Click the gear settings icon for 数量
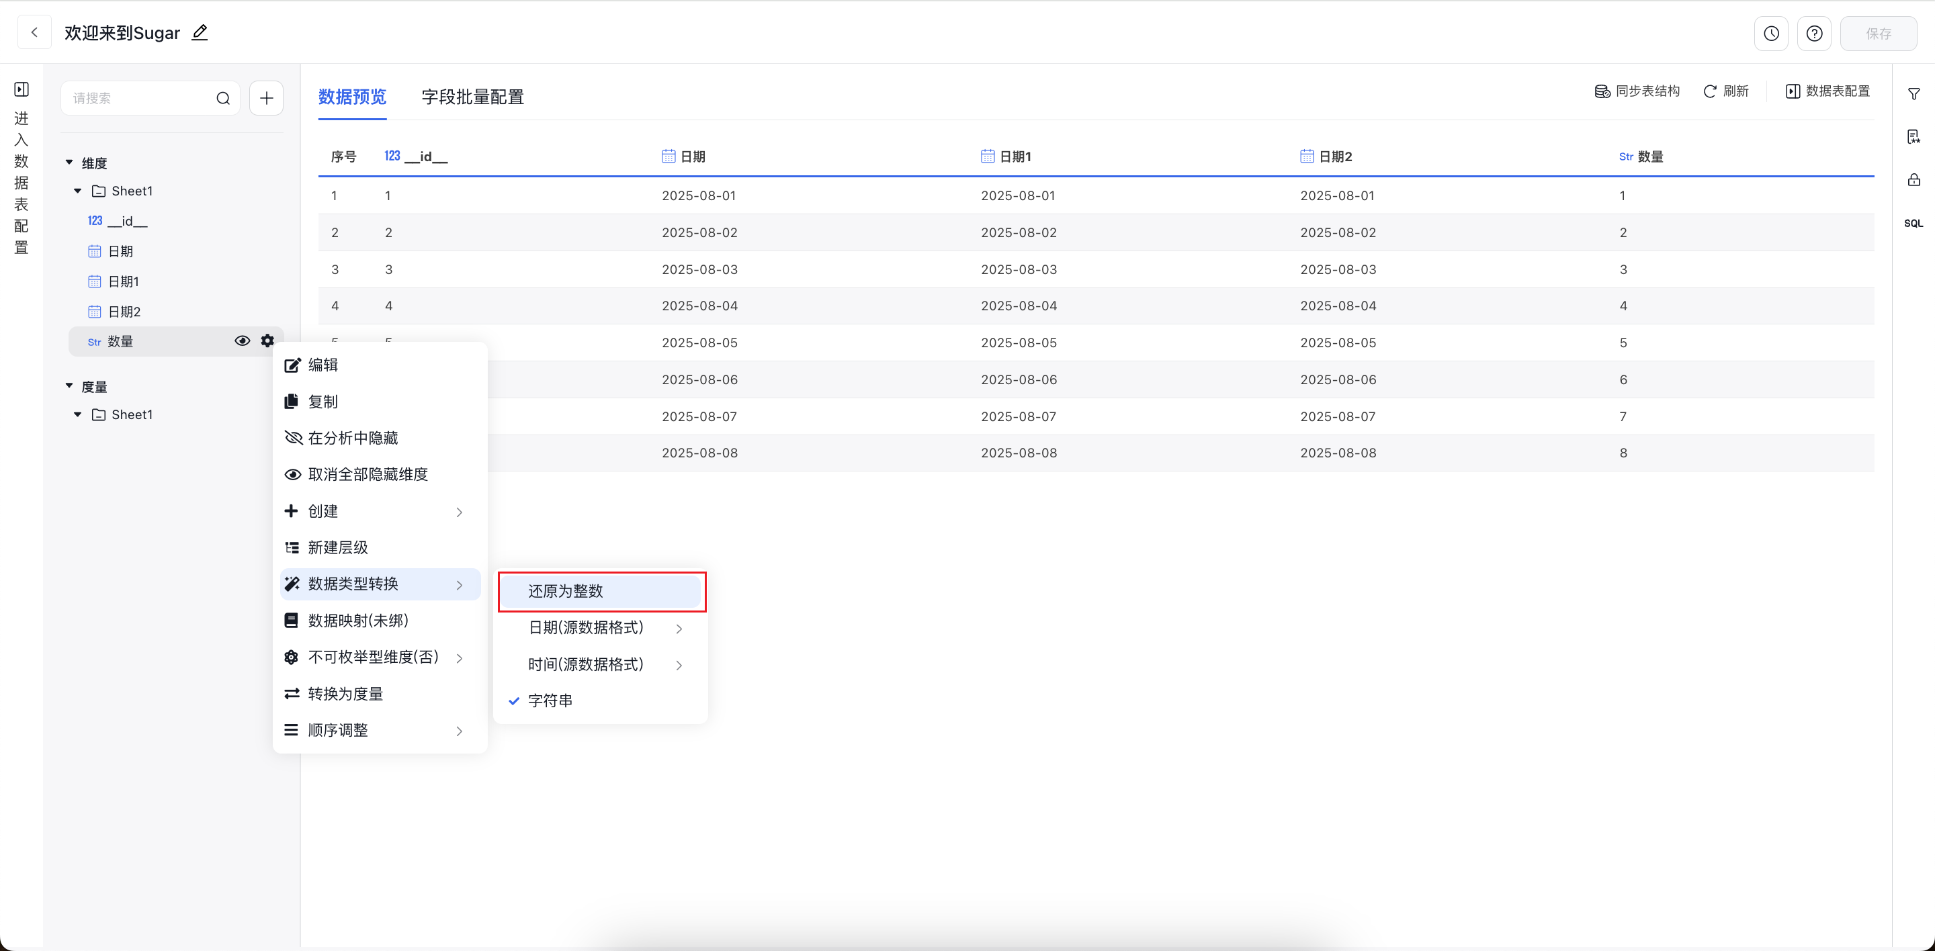This screenshot has height=951, width=1935. (x=267, y=341)
